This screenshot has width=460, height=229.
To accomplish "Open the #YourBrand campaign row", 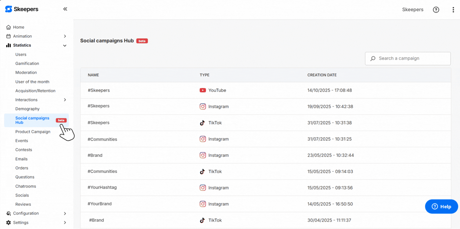I will point(100,204).
